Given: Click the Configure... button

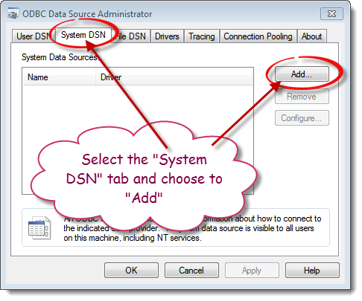Looking at the screenshot, I should 302,118.
